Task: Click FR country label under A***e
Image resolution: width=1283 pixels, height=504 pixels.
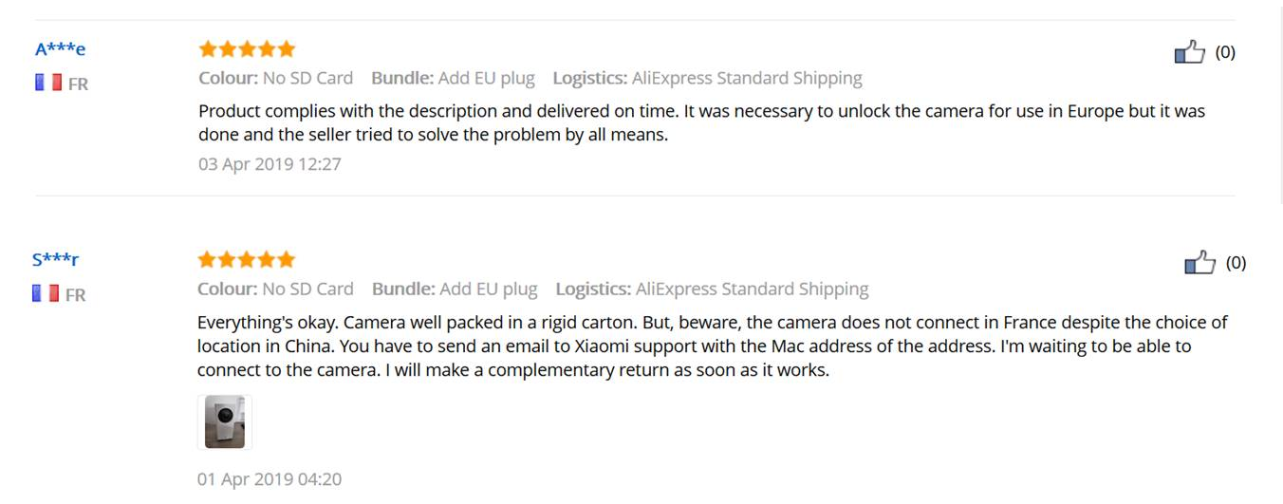Action: tap(78, 84)
